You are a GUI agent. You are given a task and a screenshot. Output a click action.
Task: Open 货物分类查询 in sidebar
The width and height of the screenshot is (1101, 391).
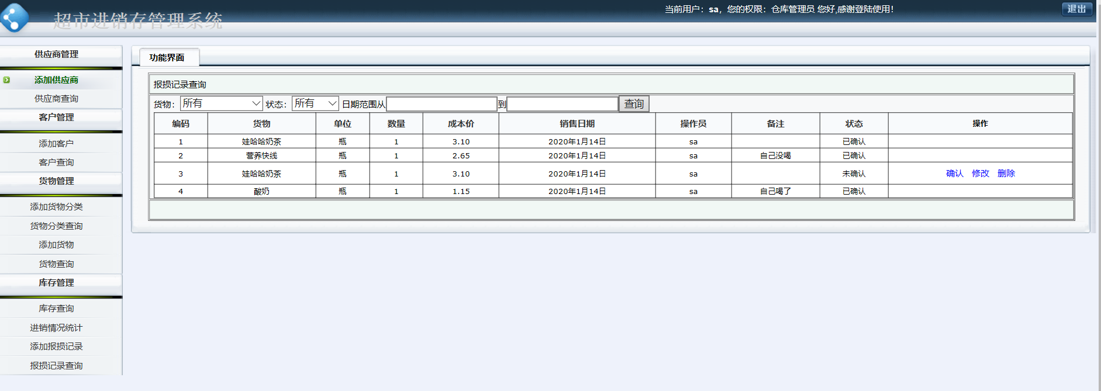(x=56, y=226)
